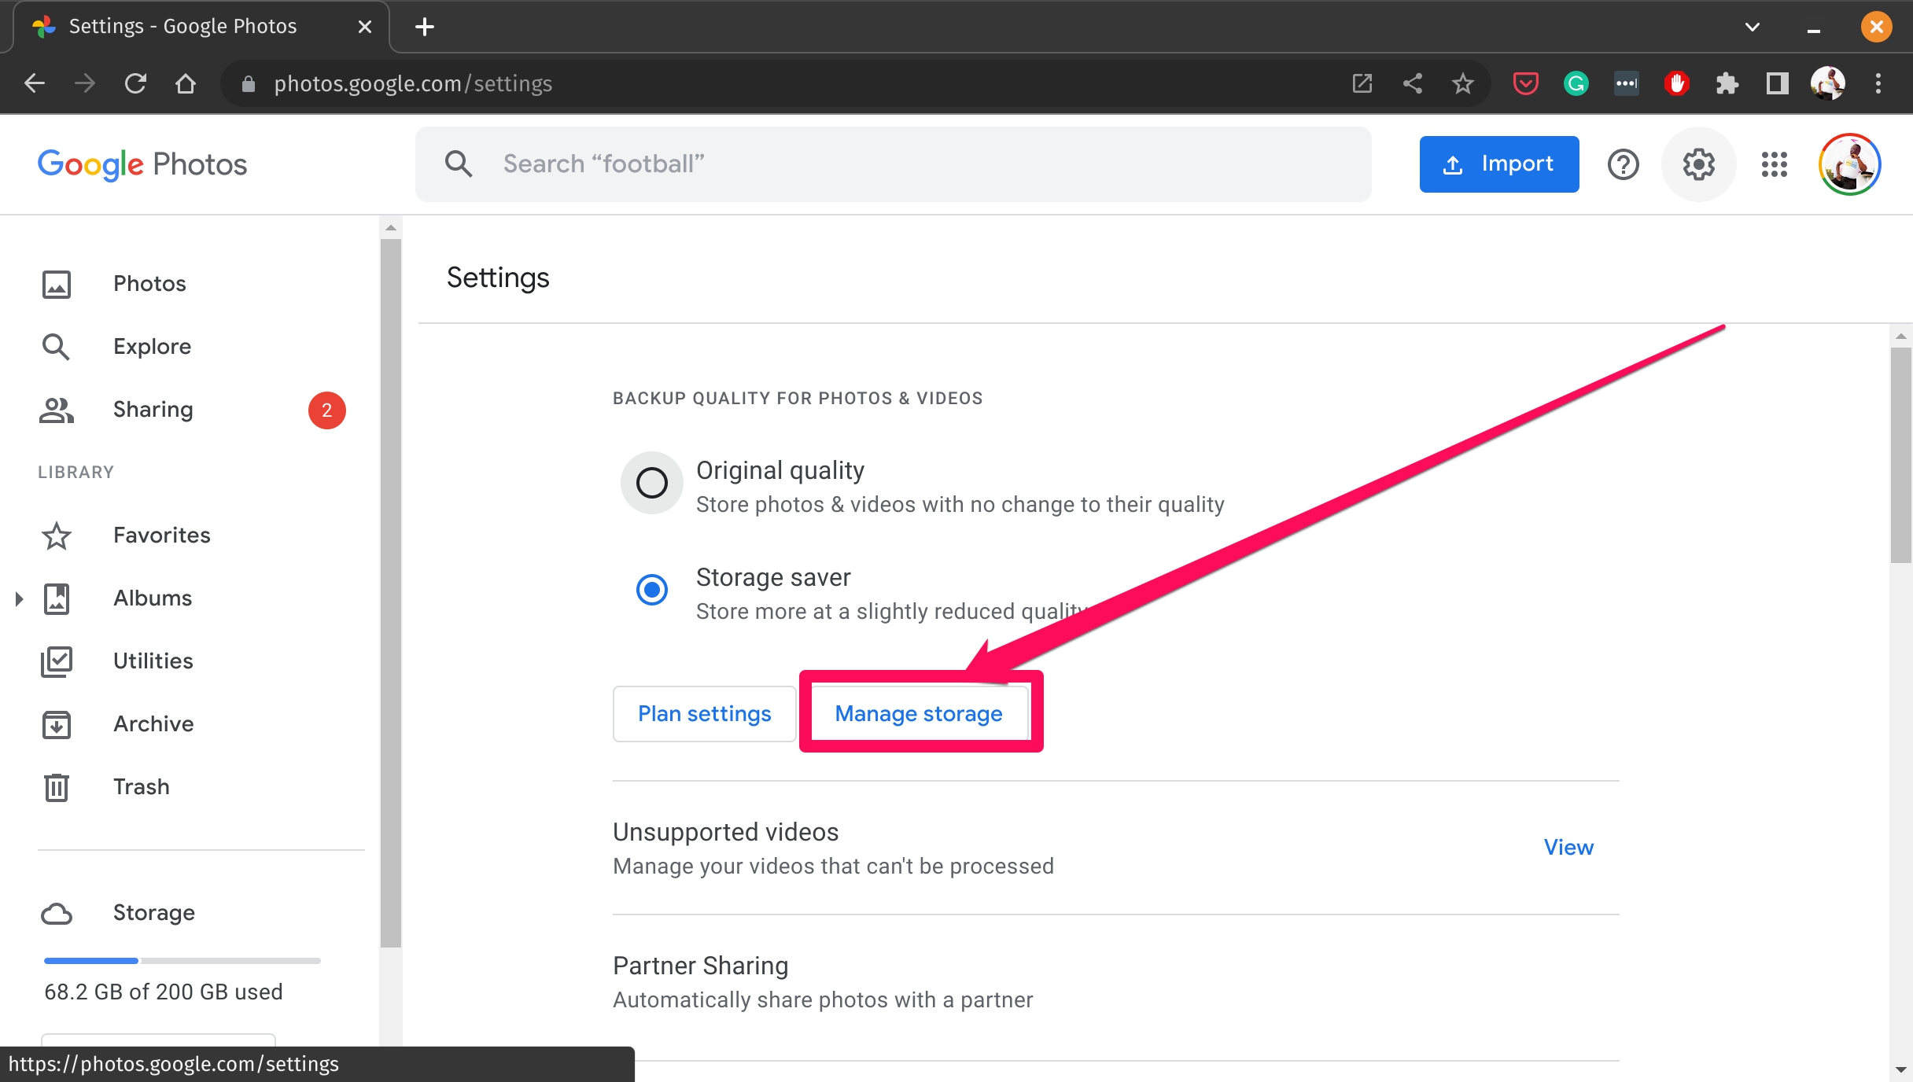
Task: Reload the page with the refresh icon
Action: 135,83
